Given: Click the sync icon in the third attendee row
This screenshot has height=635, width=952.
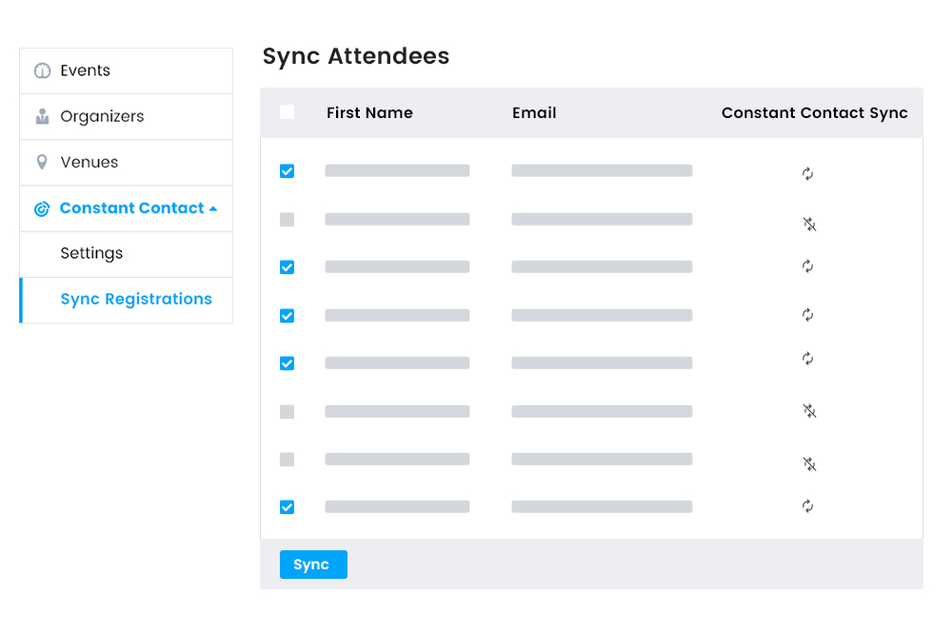Looking at the screenshot, I should coord(807,267).
